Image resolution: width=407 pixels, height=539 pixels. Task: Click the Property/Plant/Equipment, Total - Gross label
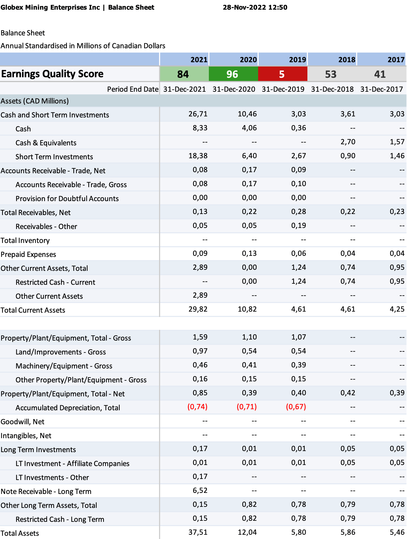coord(66,338)
